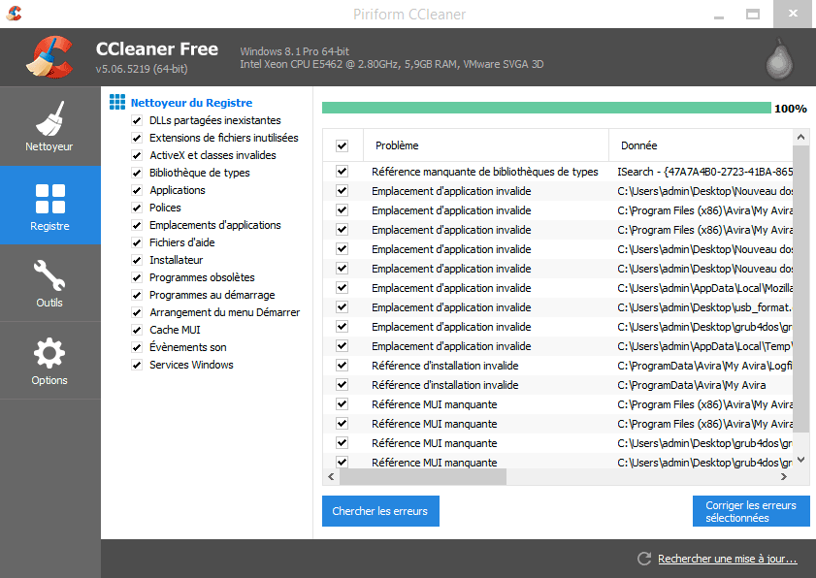Select the Nettoyeur tab label
The width and height of the screenshot is (816, 578).
[x=49, y=146]
